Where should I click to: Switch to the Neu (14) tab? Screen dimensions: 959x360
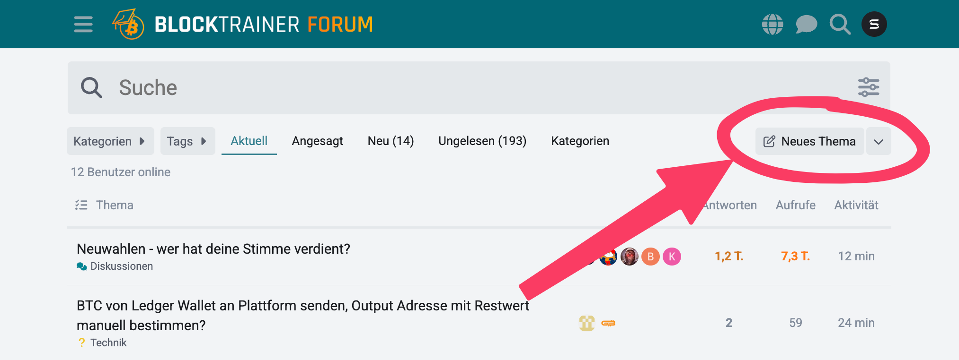pyautogui.click(x=391, y=141)
